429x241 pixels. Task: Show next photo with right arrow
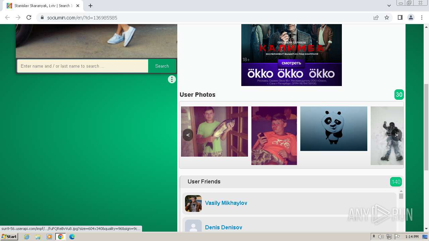[x=396, y=135]
